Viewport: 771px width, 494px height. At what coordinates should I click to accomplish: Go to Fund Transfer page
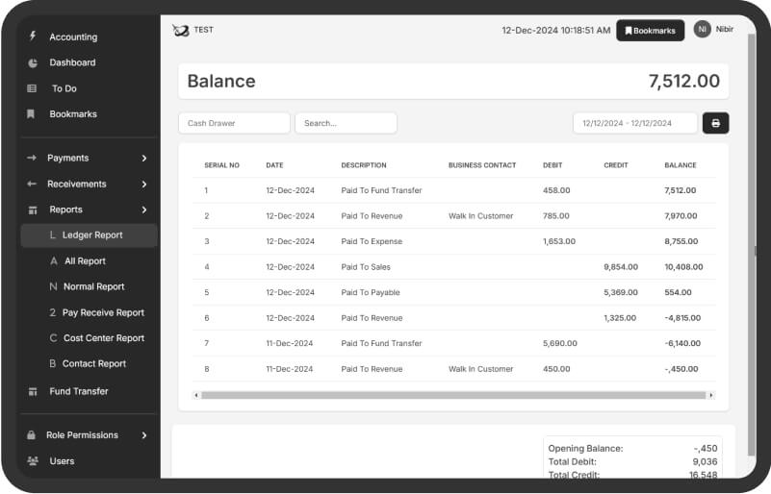[79, 391]
